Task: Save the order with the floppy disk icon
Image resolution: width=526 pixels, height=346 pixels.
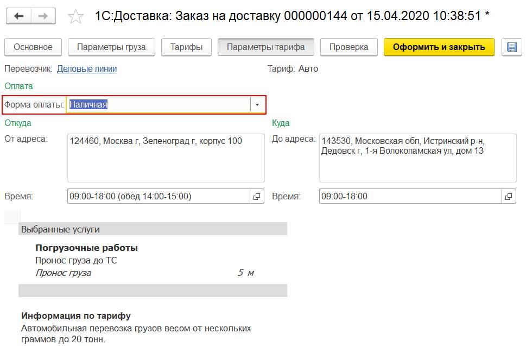Action: coord(511,47)
